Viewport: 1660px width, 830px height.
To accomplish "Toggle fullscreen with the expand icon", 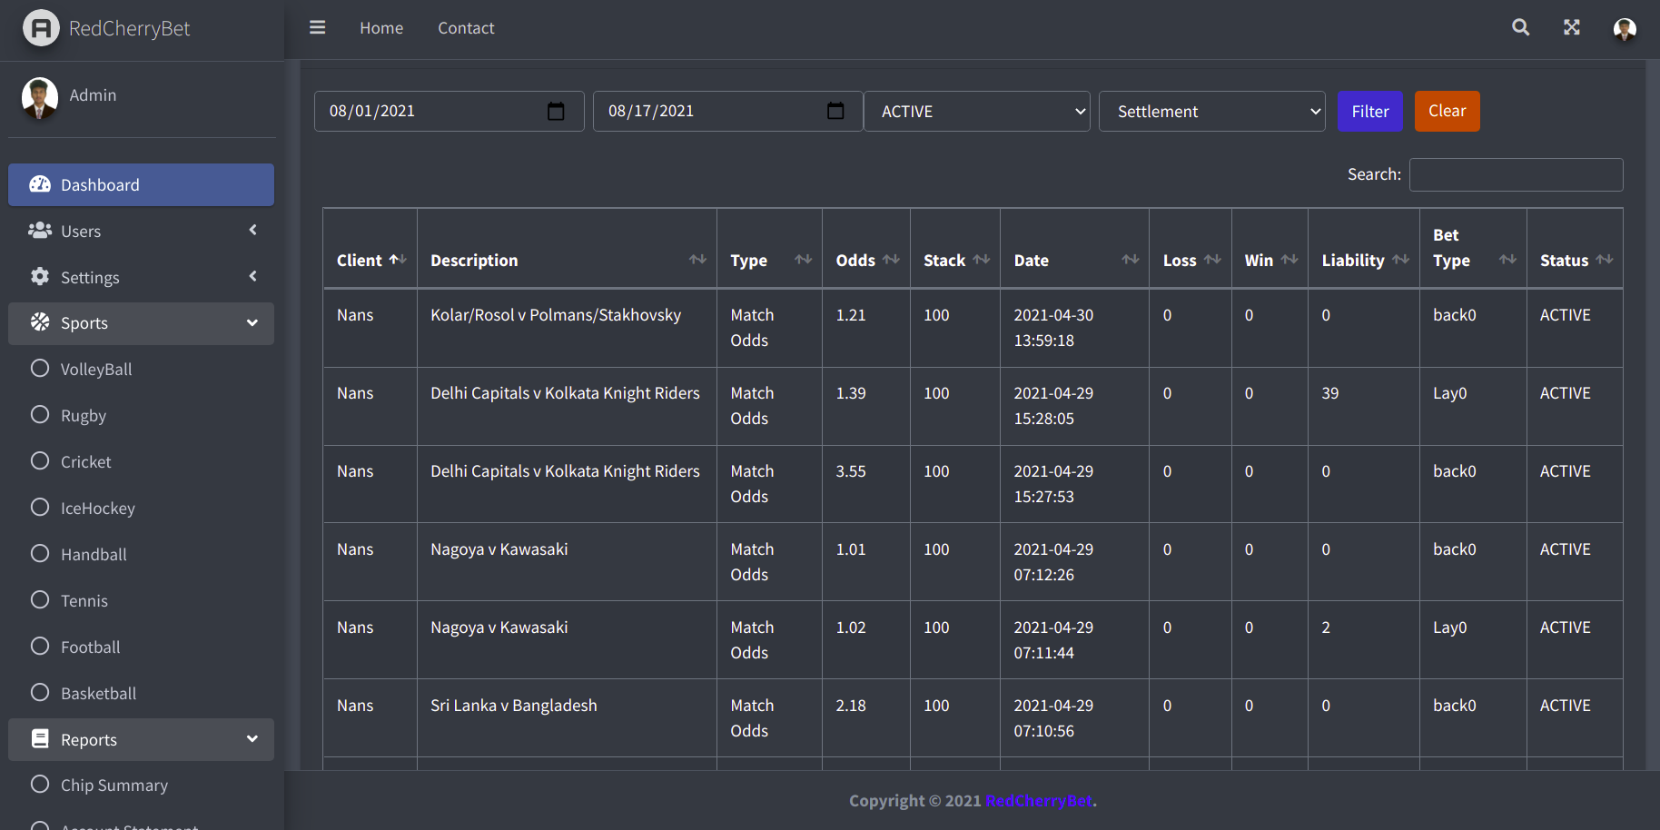I will 1572,27.
